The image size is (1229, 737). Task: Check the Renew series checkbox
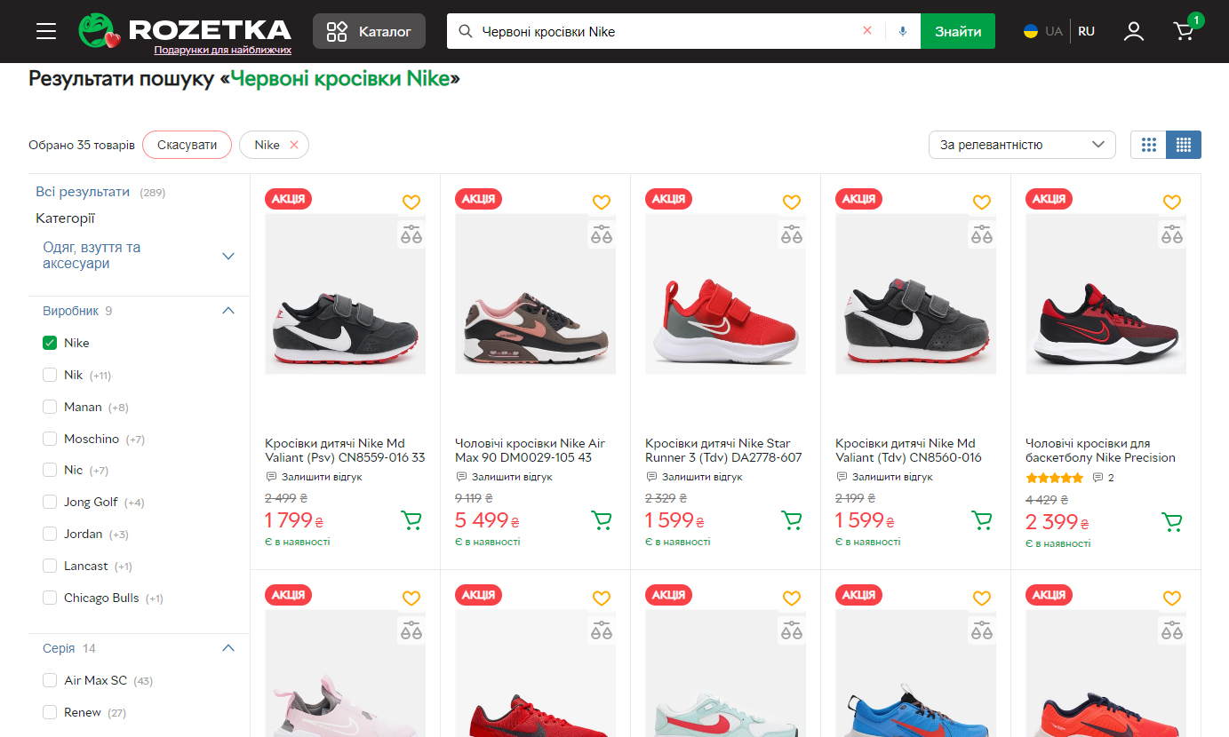coord(50,712)
